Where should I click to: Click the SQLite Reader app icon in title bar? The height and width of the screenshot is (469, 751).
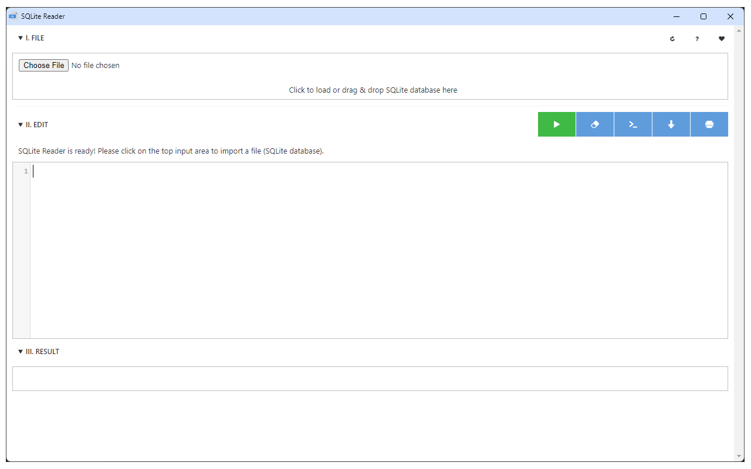click(x=13, y=16)
